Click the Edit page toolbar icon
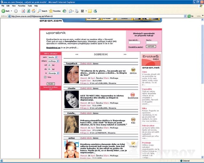The image size is (204, 163). (82, 11)
